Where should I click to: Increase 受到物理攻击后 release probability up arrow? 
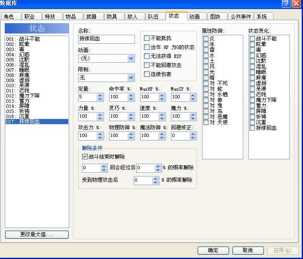click(155, 179)
